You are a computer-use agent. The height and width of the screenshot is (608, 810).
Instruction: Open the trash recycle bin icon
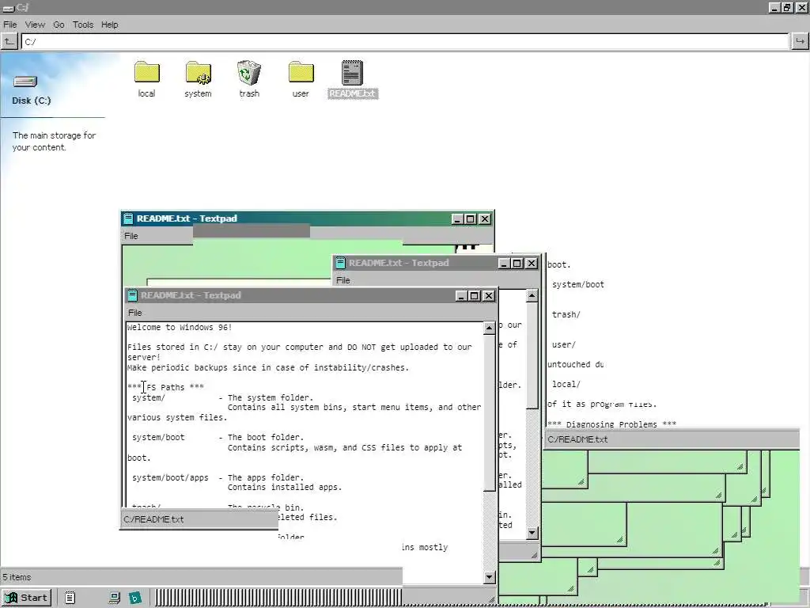[249, 78]
